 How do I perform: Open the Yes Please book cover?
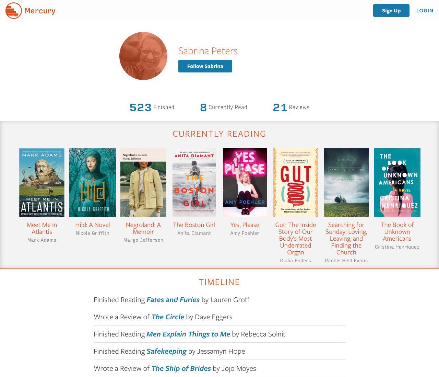point(245,183)
